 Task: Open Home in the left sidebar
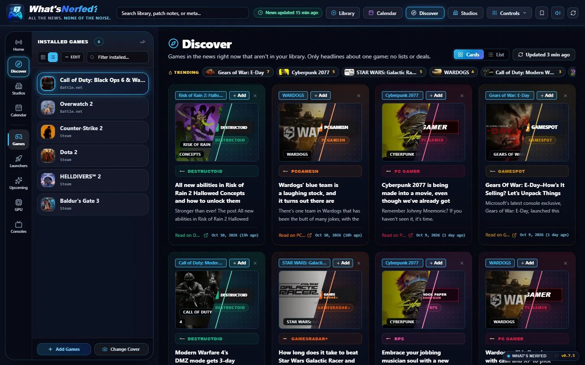tap(18, 45)
